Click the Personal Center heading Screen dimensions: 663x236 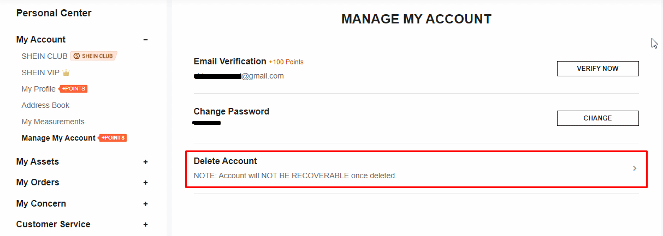pos(54,13)
